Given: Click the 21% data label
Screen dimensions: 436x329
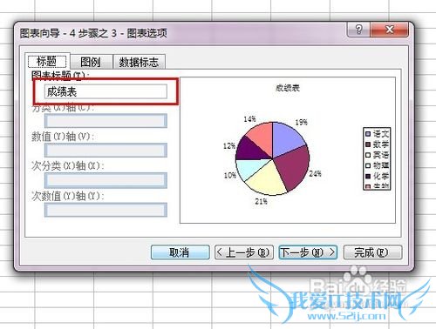Looking at the screenshot, I should pyautogui.click(x=261, y=201).
